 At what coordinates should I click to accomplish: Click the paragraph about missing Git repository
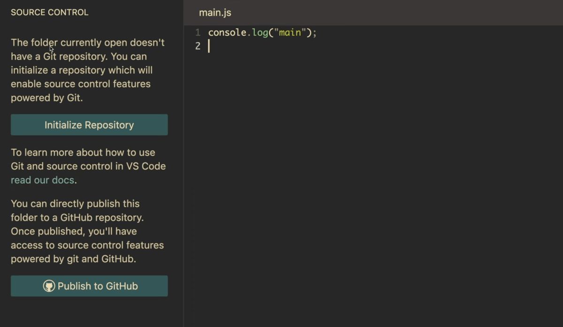[88, 70]
